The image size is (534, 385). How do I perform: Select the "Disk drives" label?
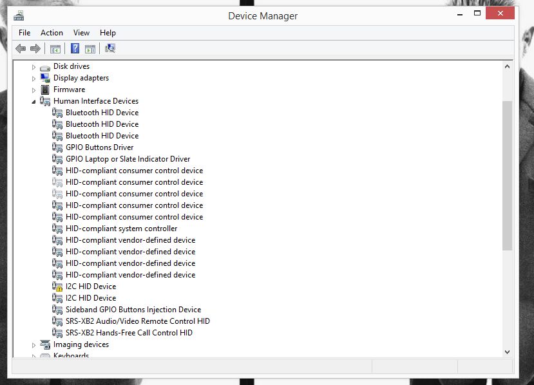(72, 66)
